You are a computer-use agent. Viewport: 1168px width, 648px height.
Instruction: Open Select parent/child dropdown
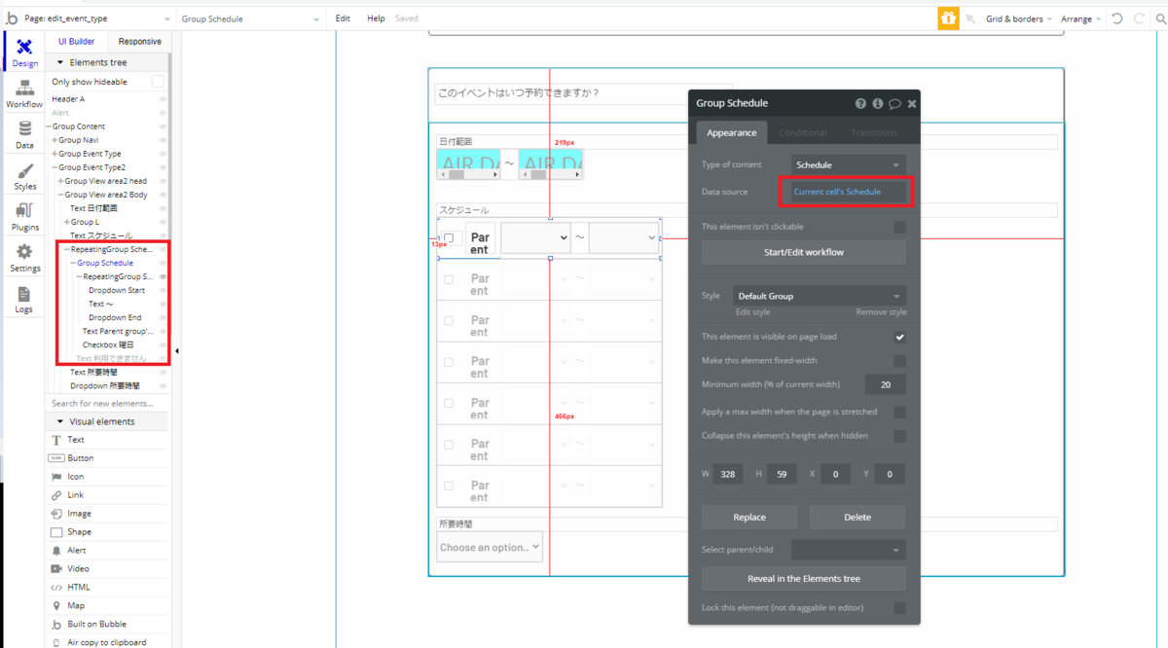(x=848, y=550)
